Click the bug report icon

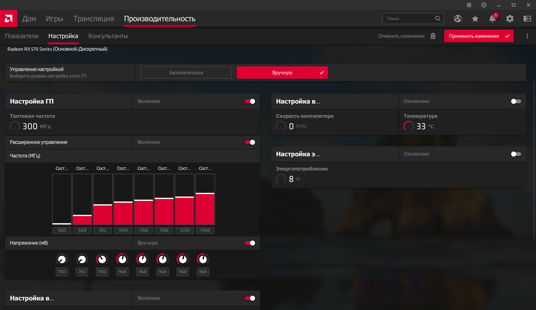469,5
